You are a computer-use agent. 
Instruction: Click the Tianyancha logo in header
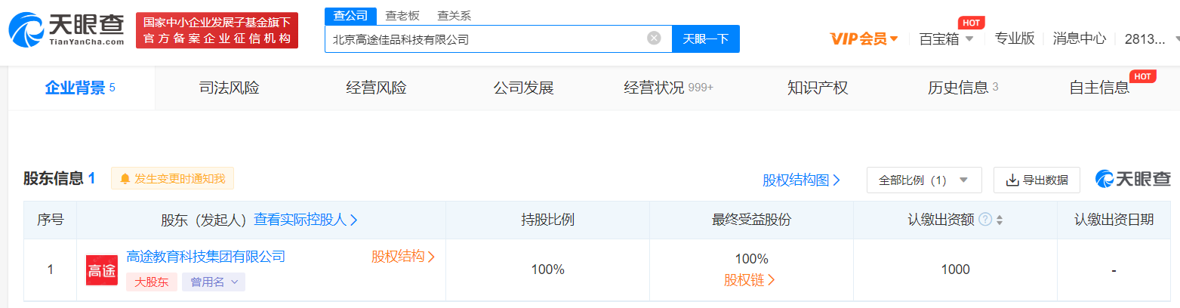click(66, 30)
